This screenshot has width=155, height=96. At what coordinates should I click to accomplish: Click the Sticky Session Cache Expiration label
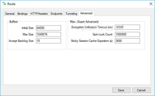(x=92, y=41)
